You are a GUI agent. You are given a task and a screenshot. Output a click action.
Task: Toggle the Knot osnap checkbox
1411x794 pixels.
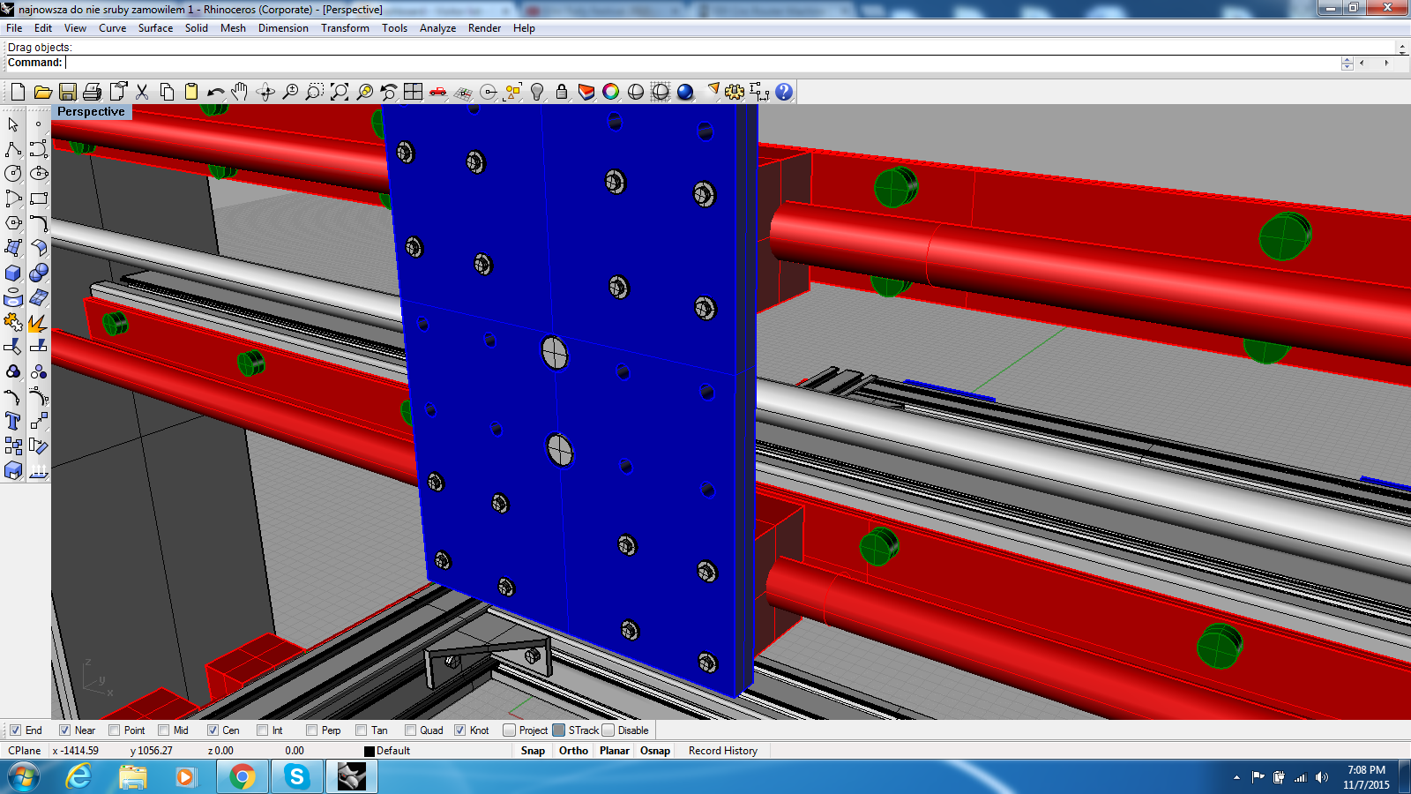pos(459,730)
